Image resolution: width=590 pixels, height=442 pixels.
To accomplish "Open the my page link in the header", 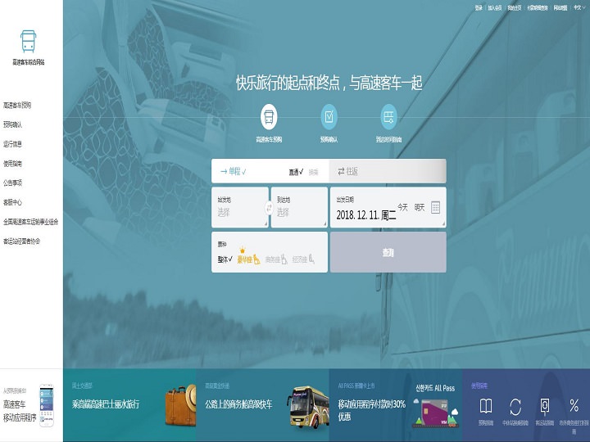I will [515, 7].
